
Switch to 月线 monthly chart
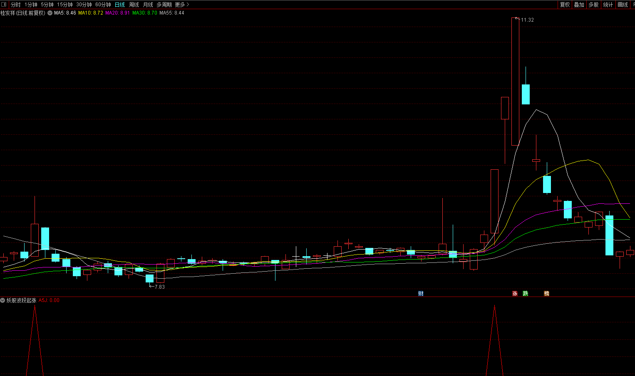[148, 5]
